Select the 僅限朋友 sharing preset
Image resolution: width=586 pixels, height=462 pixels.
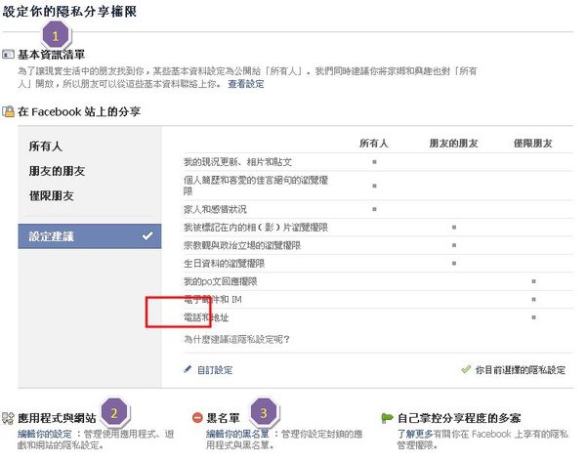click(x=51, y=195)
